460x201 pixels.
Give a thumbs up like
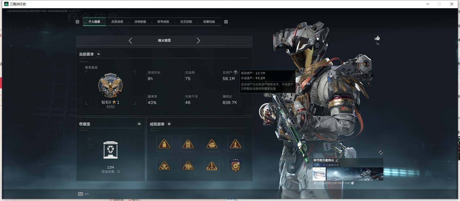pos(377,38)
